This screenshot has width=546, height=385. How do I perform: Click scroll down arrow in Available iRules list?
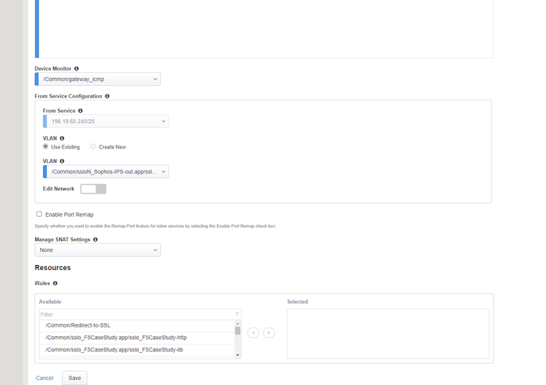(x=238, y=355)
